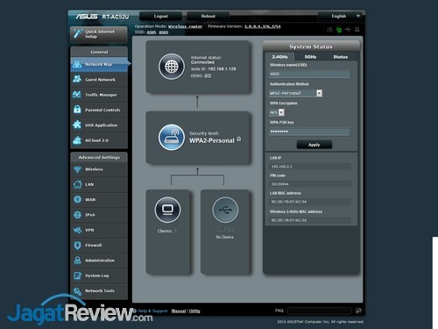Screen dimensions: 438x329
Task: Switch to the 2.4GHz tab
Action: tap(279, 57)
